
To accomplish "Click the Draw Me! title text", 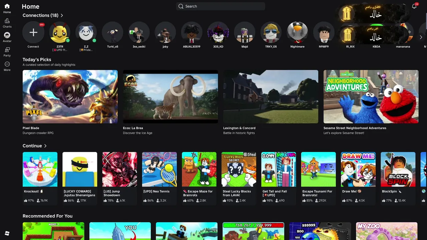I will pyautogui.click(x=349, y=191).
